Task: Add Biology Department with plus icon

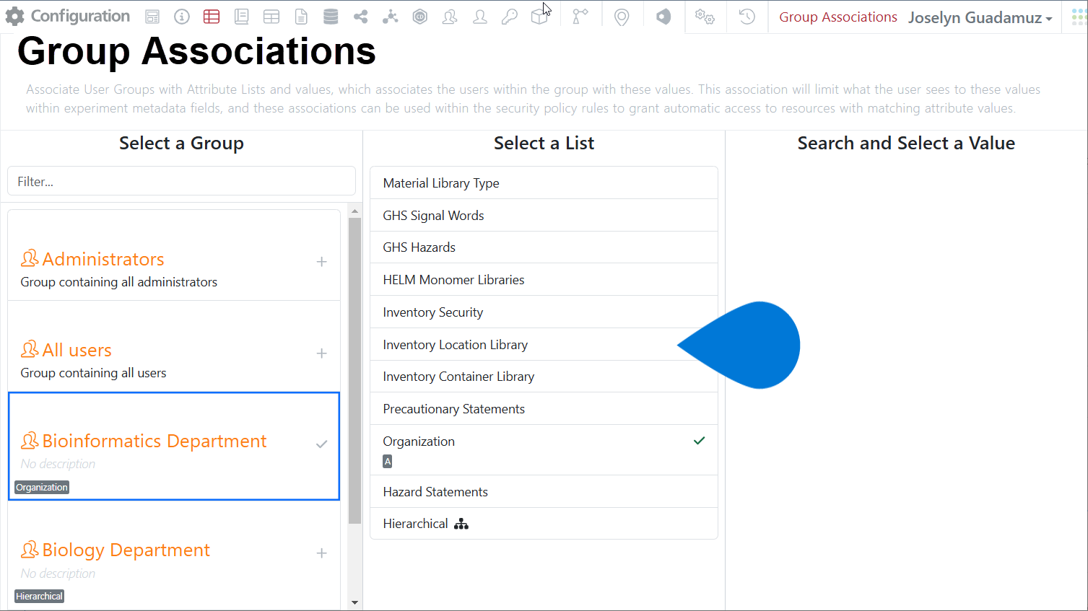Action: [x=322, y=553]
